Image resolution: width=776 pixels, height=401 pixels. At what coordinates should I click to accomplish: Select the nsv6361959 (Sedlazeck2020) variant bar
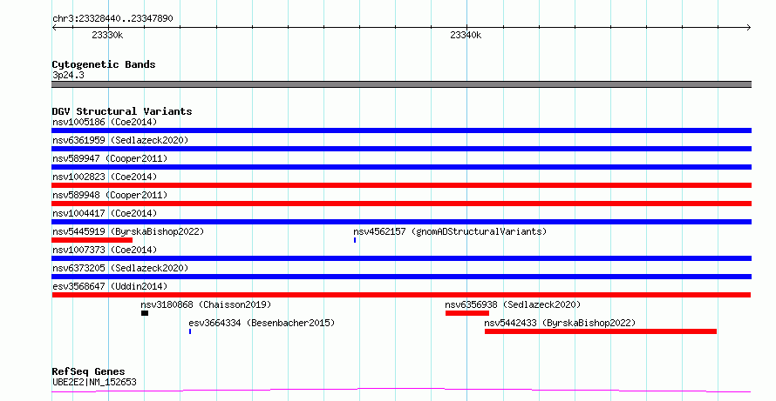click(401, 149)
